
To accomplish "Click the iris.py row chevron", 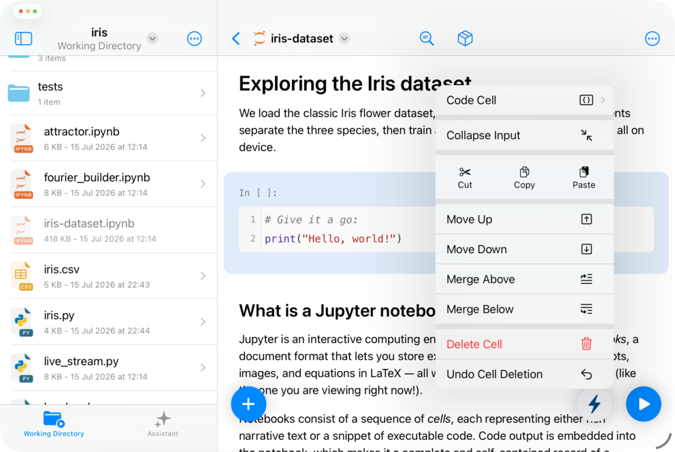I will click(x=203, y=322).
